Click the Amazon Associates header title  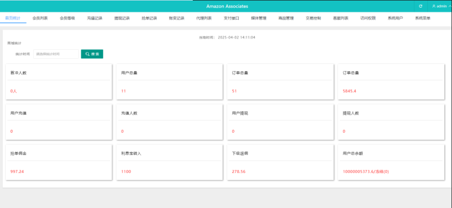click(227, 6)
